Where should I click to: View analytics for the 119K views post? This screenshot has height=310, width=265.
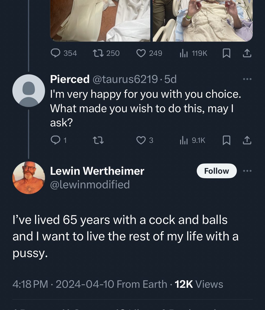point(193,53)
